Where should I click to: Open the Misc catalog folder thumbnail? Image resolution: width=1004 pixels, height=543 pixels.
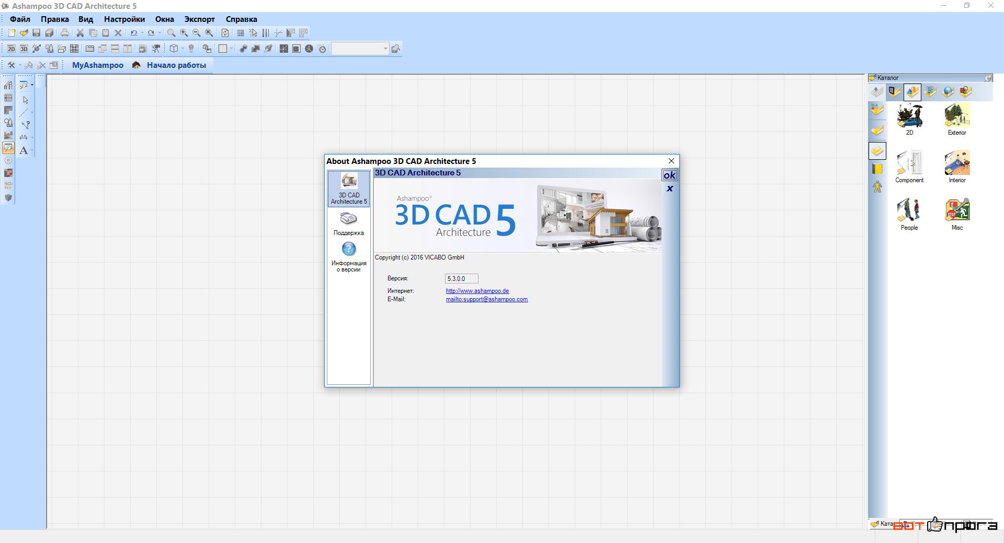(x=957, y=215)
